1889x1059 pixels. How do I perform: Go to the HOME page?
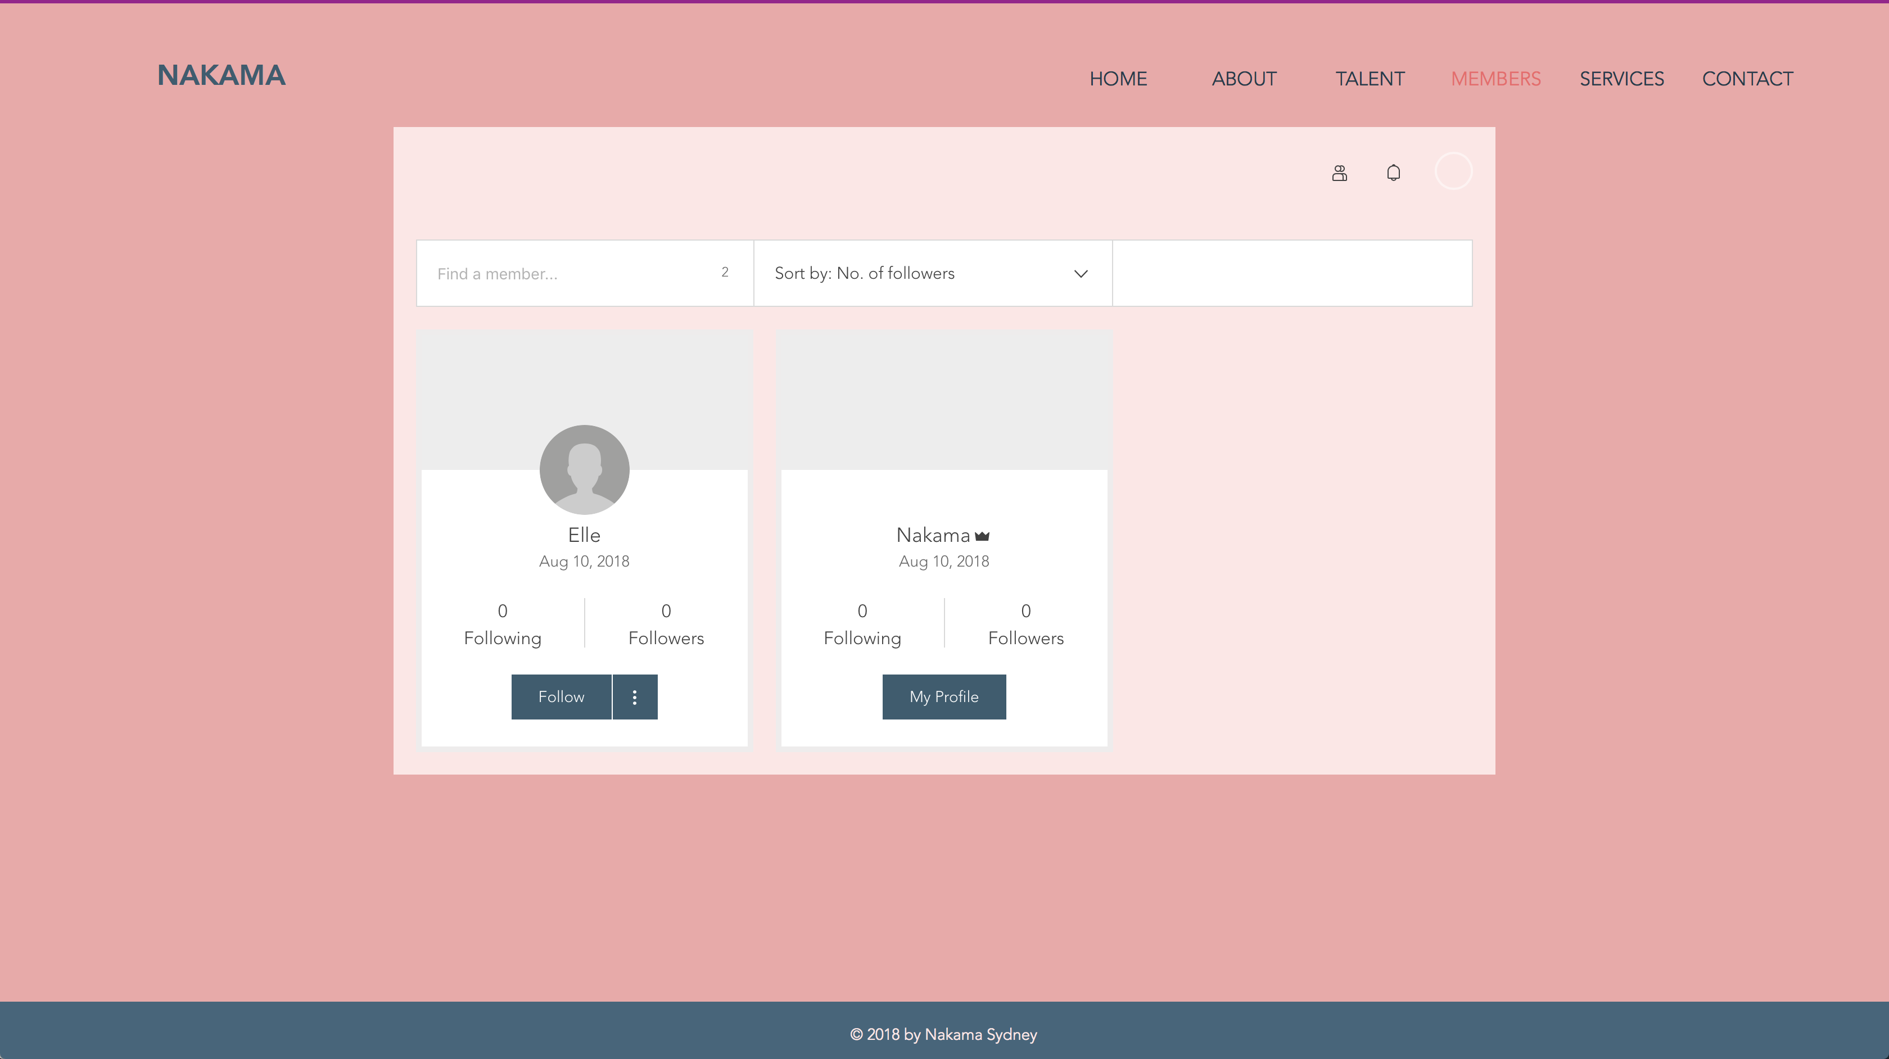(1118, 79)
